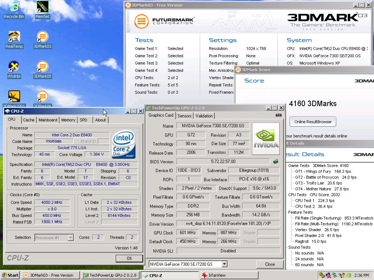Image resolution: width=374 pixels, height=280 pixels.
Task: Switch to IrfanView taskbar button
Action: point(229,275)
